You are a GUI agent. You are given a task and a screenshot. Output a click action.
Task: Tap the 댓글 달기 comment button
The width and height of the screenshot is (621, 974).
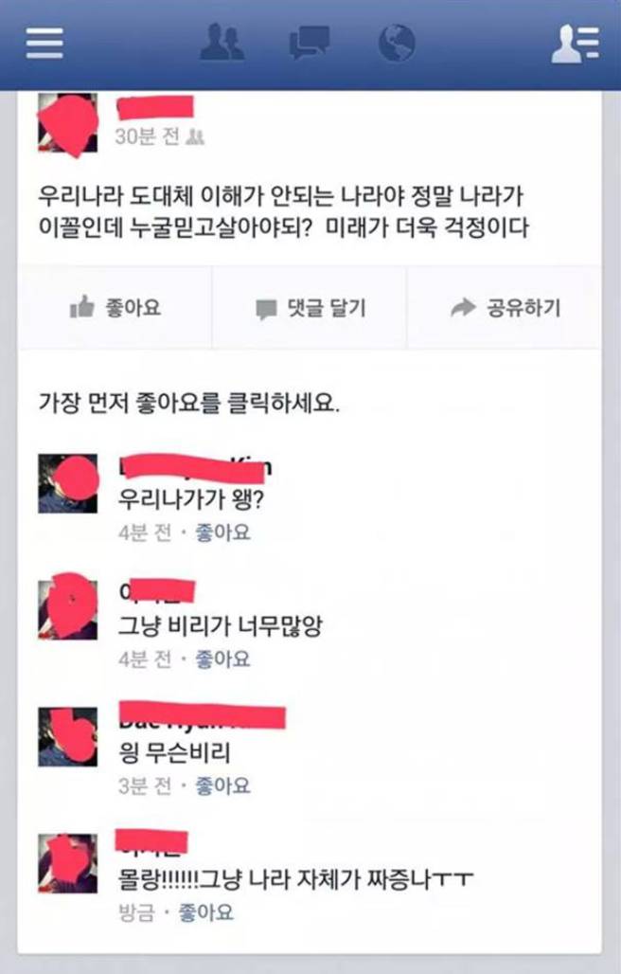click(310, 308)
